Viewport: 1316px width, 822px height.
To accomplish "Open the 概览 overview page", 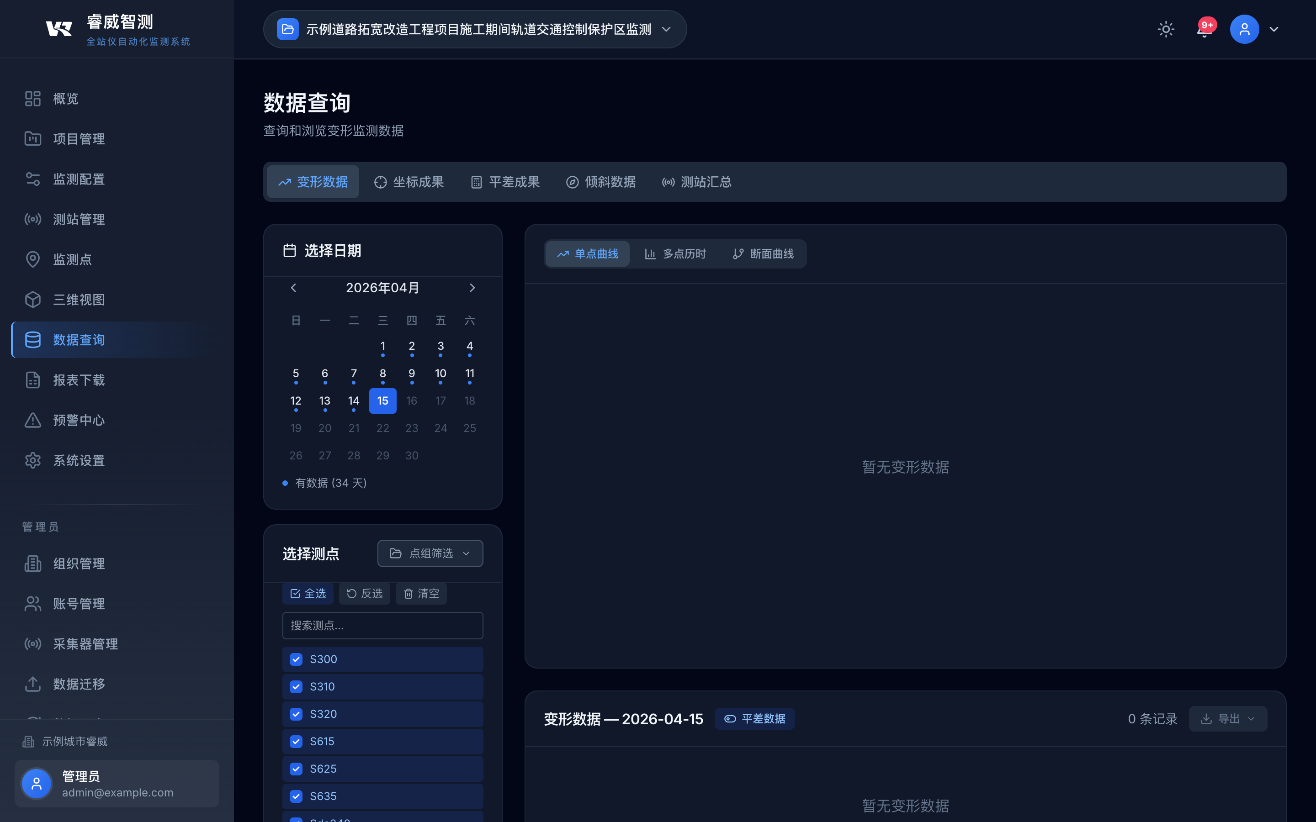I will (65, 98).
